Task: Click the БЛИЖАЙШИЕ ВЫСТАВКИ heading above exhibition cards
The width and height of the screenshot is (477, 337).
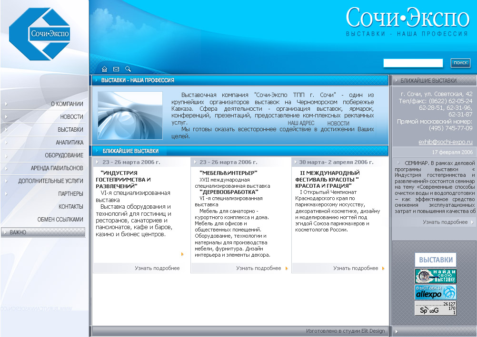Action: (130, 151)
